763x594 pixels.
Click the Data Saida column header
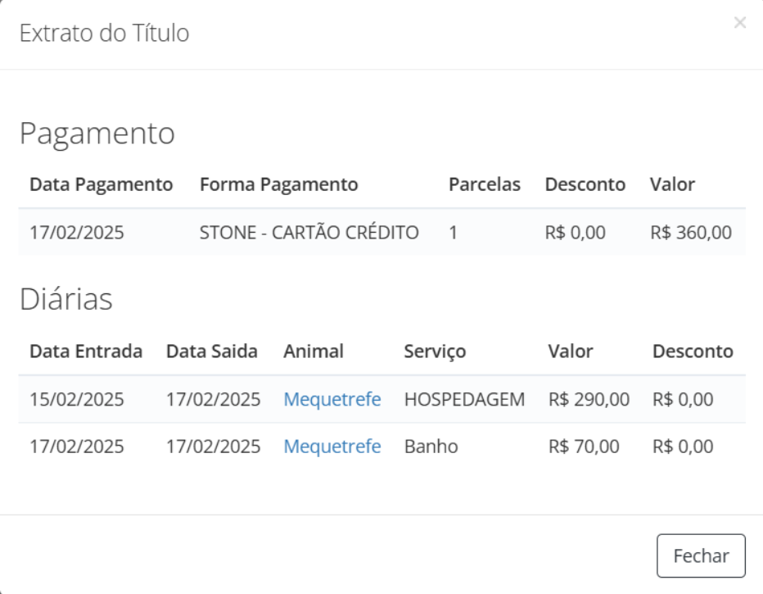[212, 351]
